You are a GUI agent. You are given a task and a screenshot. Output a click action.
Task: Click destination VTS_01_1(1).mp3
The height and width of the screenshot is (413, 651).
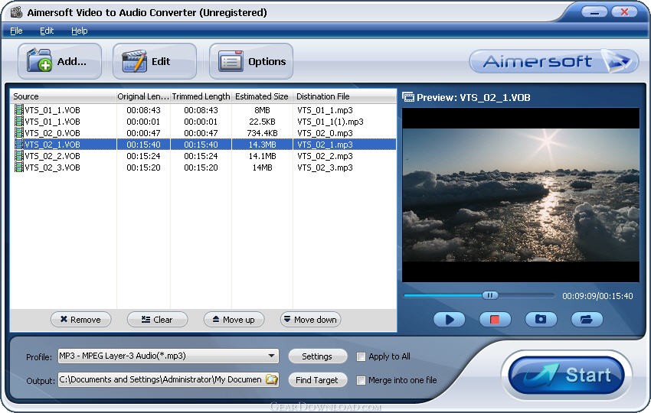point(331,122)
